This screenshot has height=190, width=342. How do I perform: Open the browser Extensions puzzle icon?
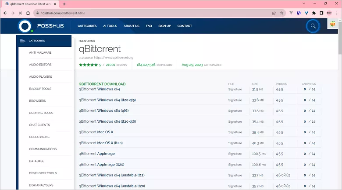pyautogui.click(x=314, y=13)
